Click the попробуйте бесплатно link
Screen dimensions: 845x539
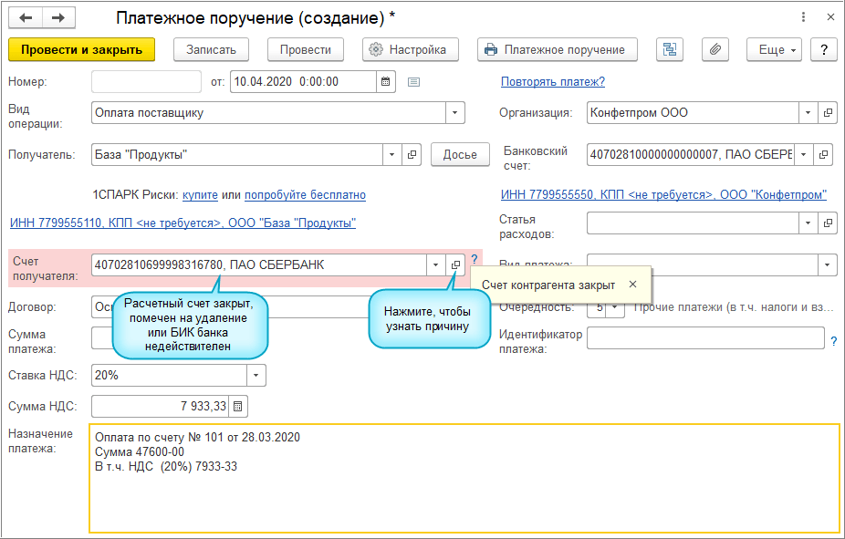(x=305, y=195)
